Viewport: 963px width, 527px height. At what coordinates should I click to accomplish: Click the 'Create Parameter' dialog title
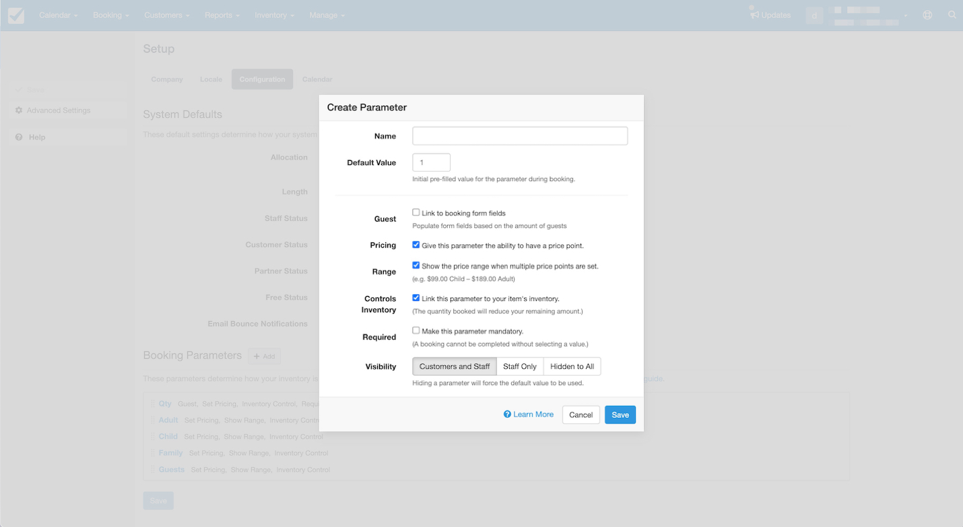[367, 107]
